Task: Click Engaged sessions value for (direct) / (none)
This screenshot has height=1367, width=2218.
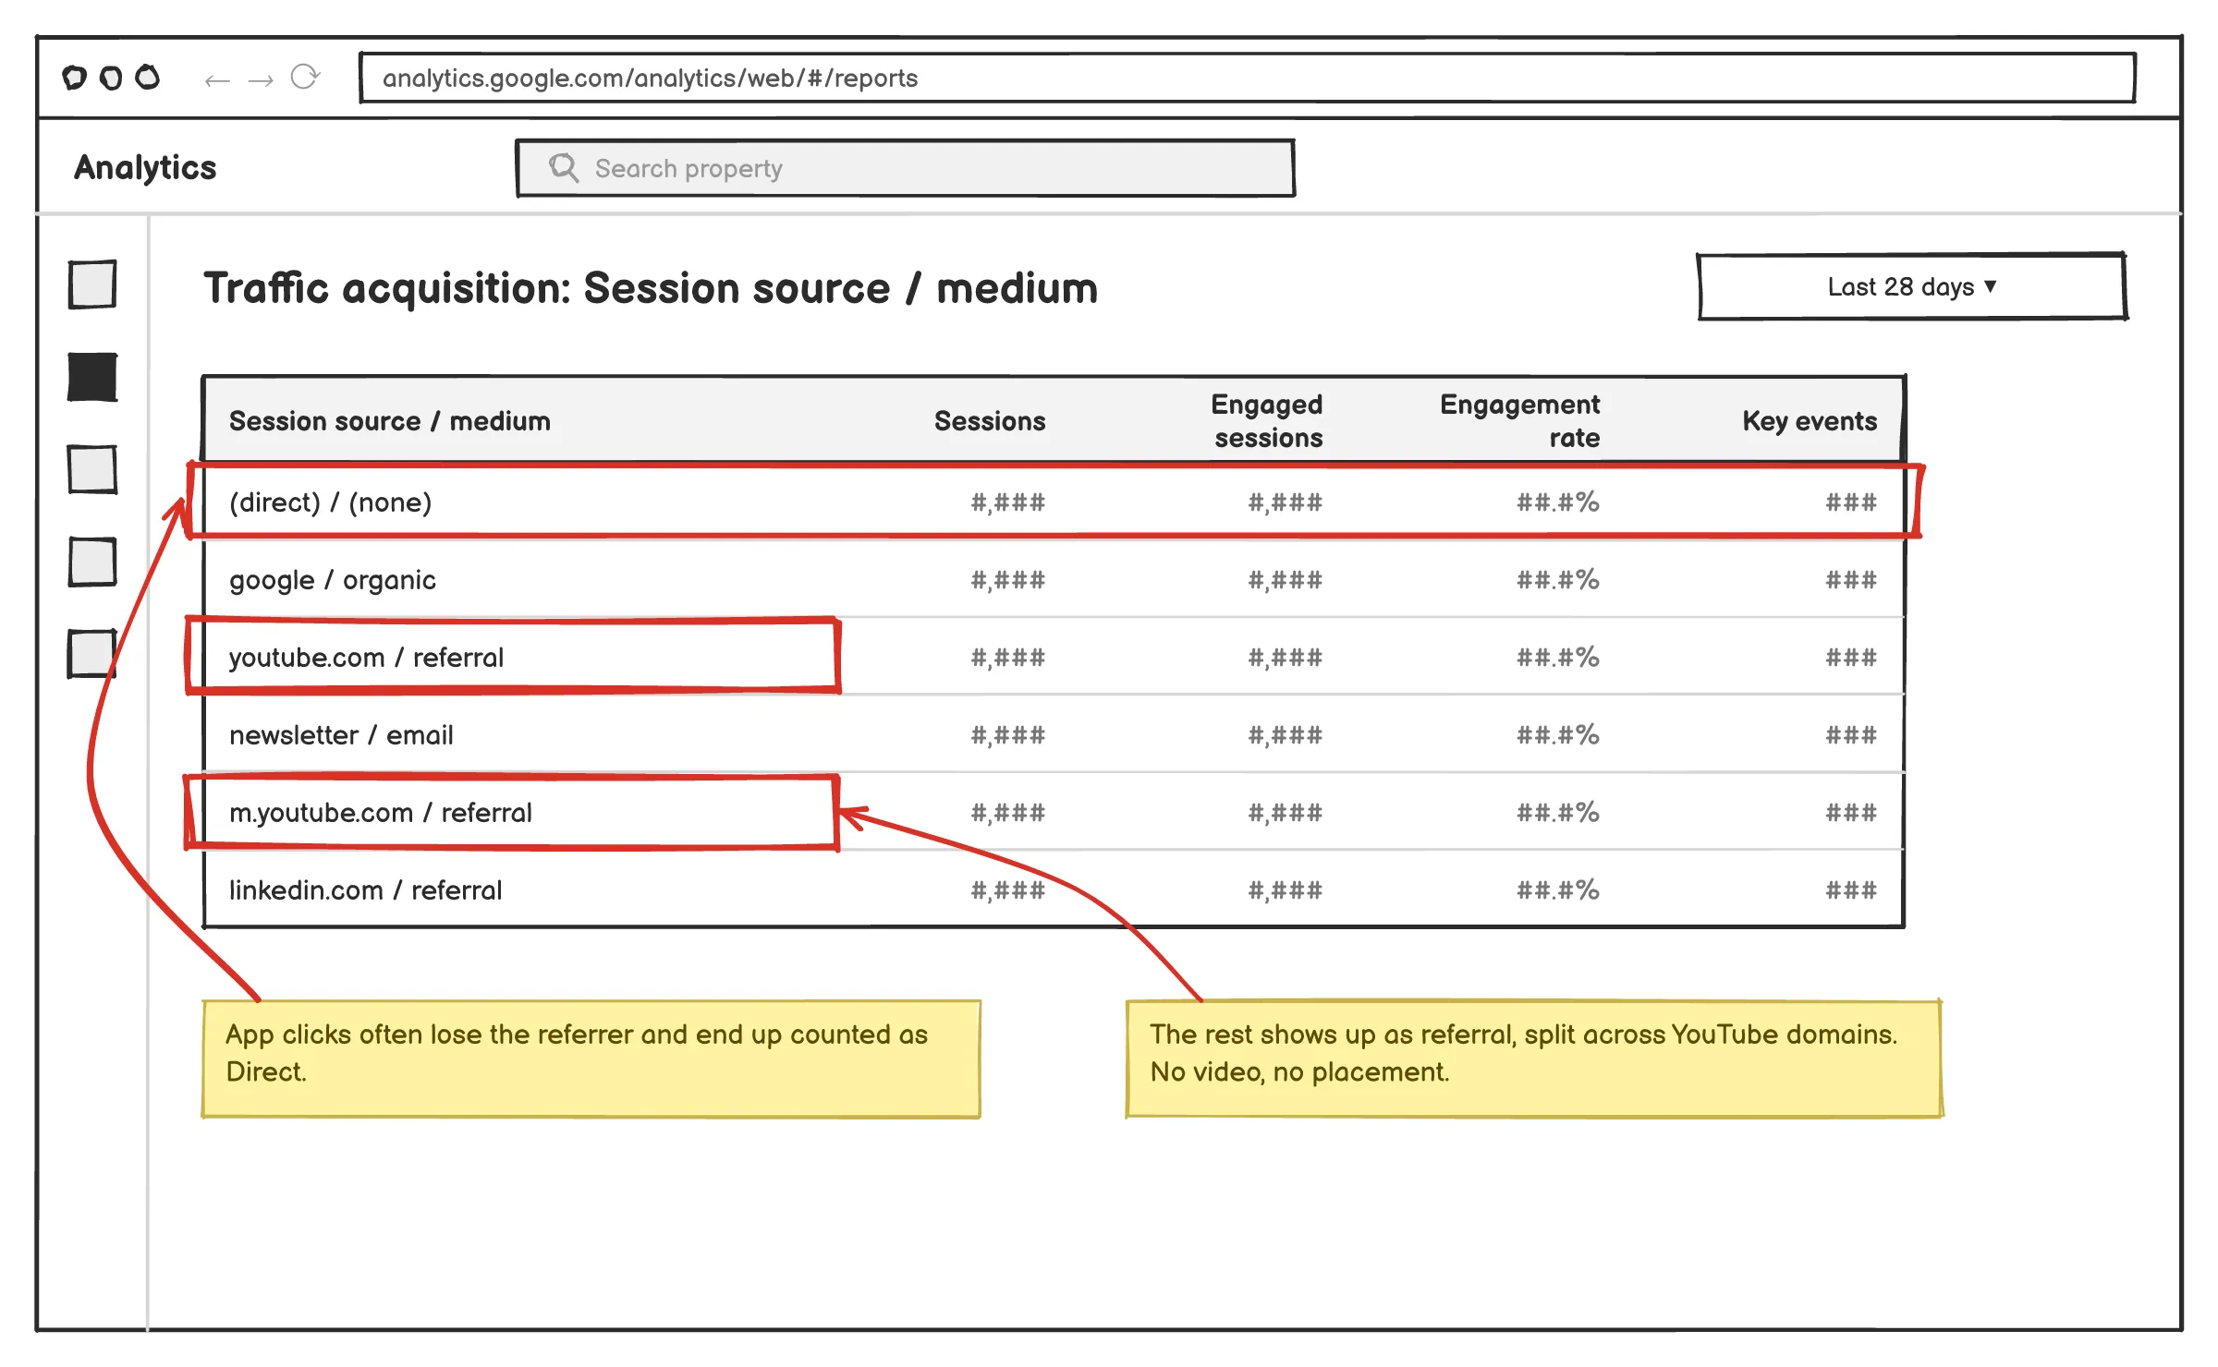Action: click(x=1286, y=502)
